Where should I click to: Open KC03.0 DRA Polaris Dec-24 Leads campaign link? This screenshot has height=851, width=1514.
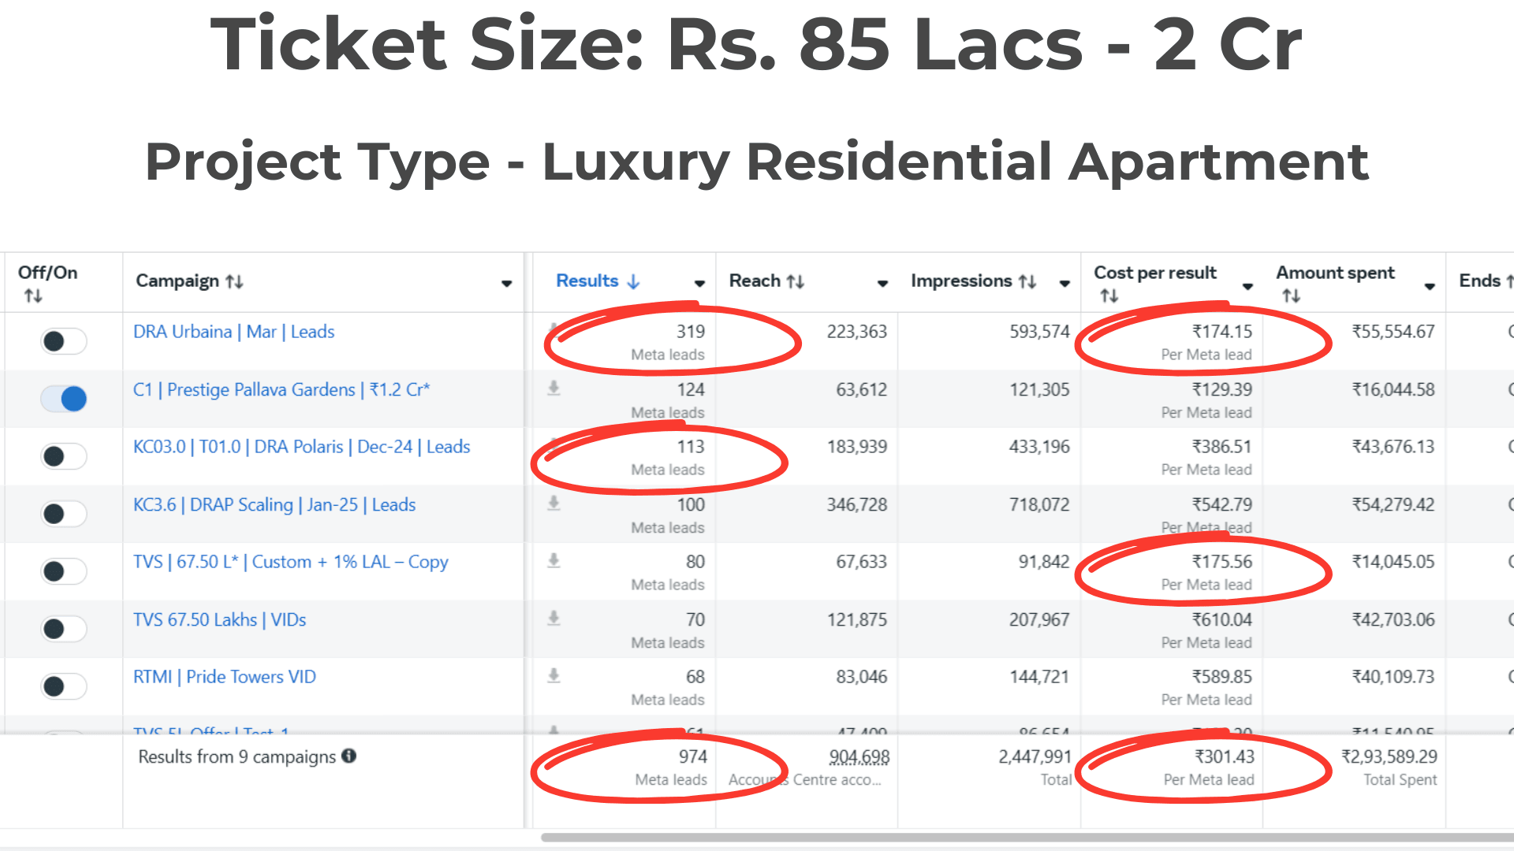click(301, 447)
